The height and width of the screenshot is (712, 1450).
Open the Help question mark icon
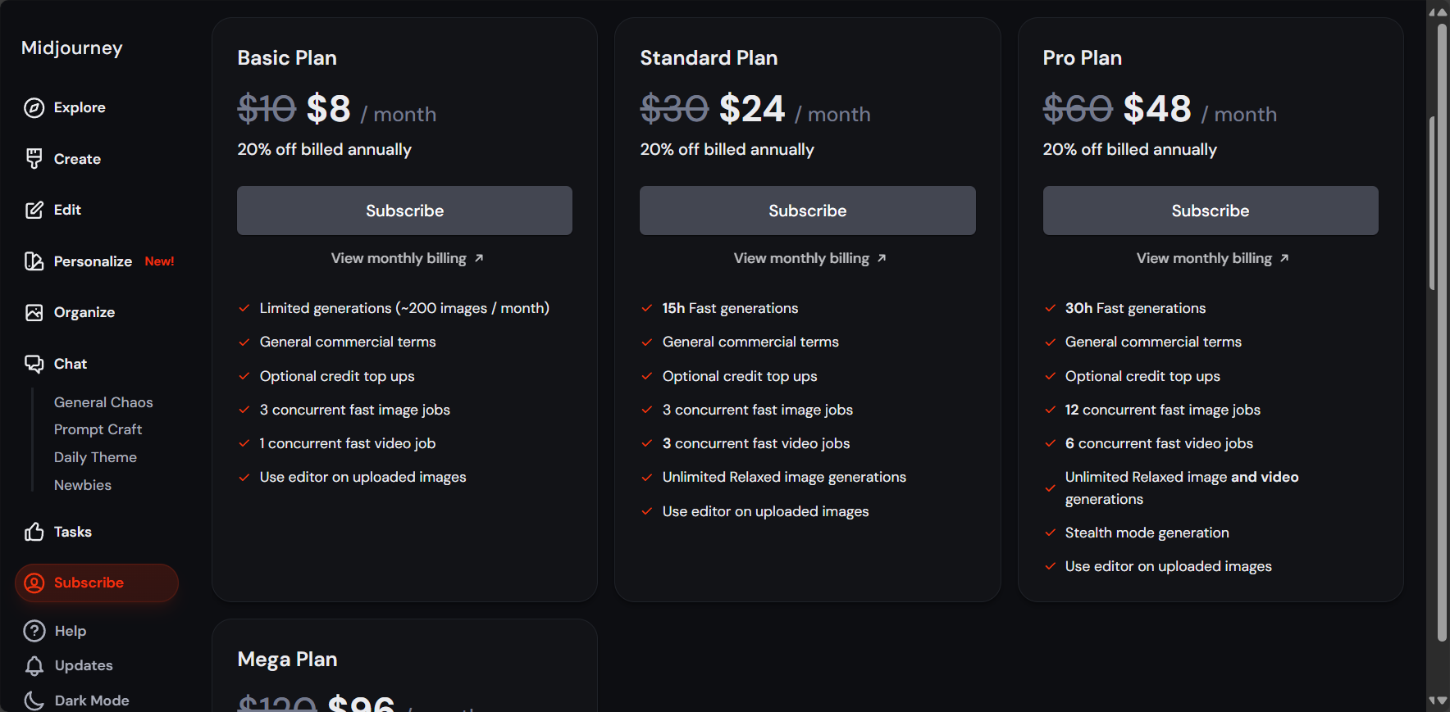tap(34, 631)
